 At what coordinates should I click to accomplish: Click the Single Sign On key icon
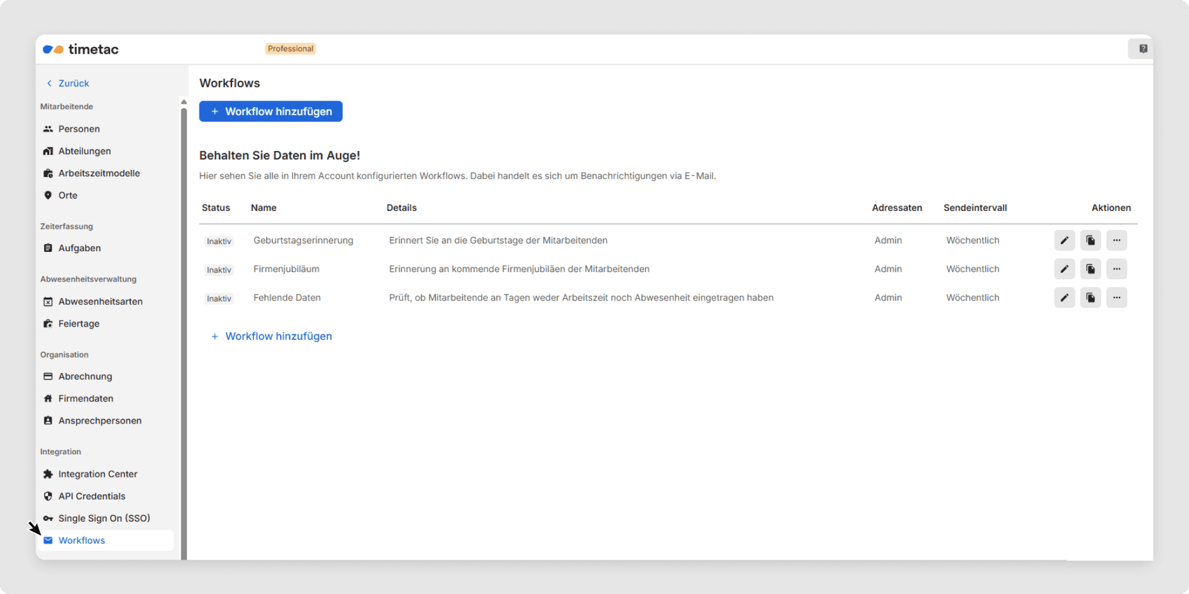(48, 518)
